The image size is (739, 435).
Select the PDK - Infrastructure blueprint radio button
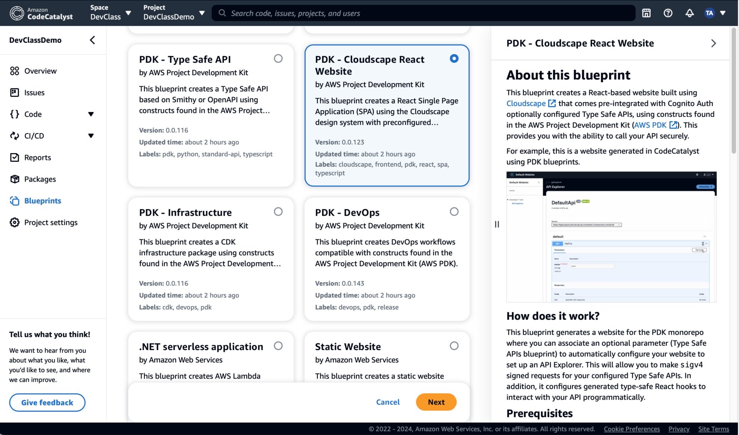point(278,212)
